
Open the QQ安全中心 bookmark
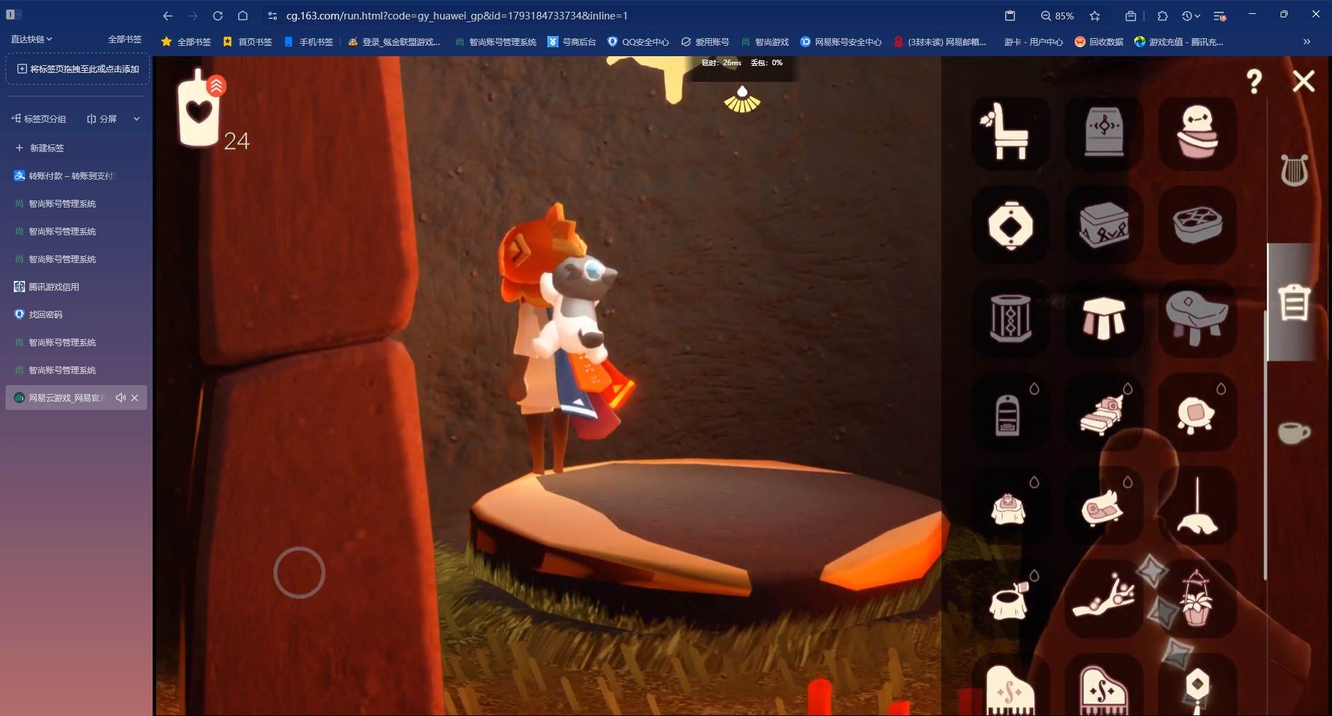point(638,42)
